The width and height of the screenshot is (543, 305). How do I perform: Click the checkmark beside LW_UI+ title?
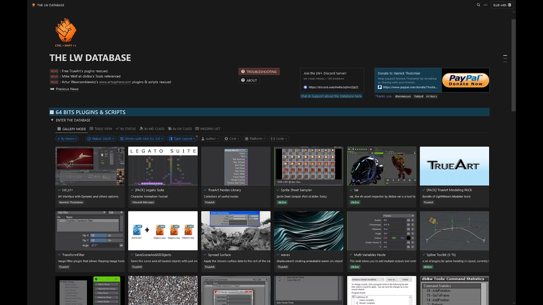[x=59, y=190]
